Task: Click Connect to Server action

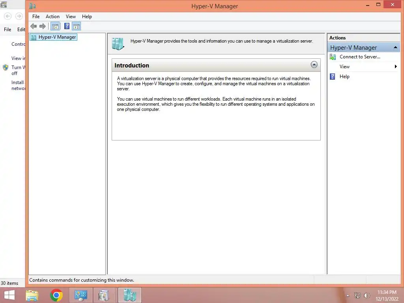Action: click(x=360, y=57)
